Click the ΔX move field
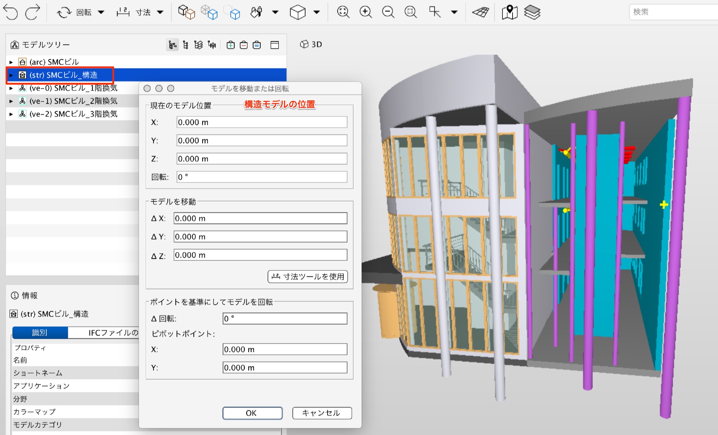The width and height of the screenshot is (718, 435). click(x=260, y=218)
